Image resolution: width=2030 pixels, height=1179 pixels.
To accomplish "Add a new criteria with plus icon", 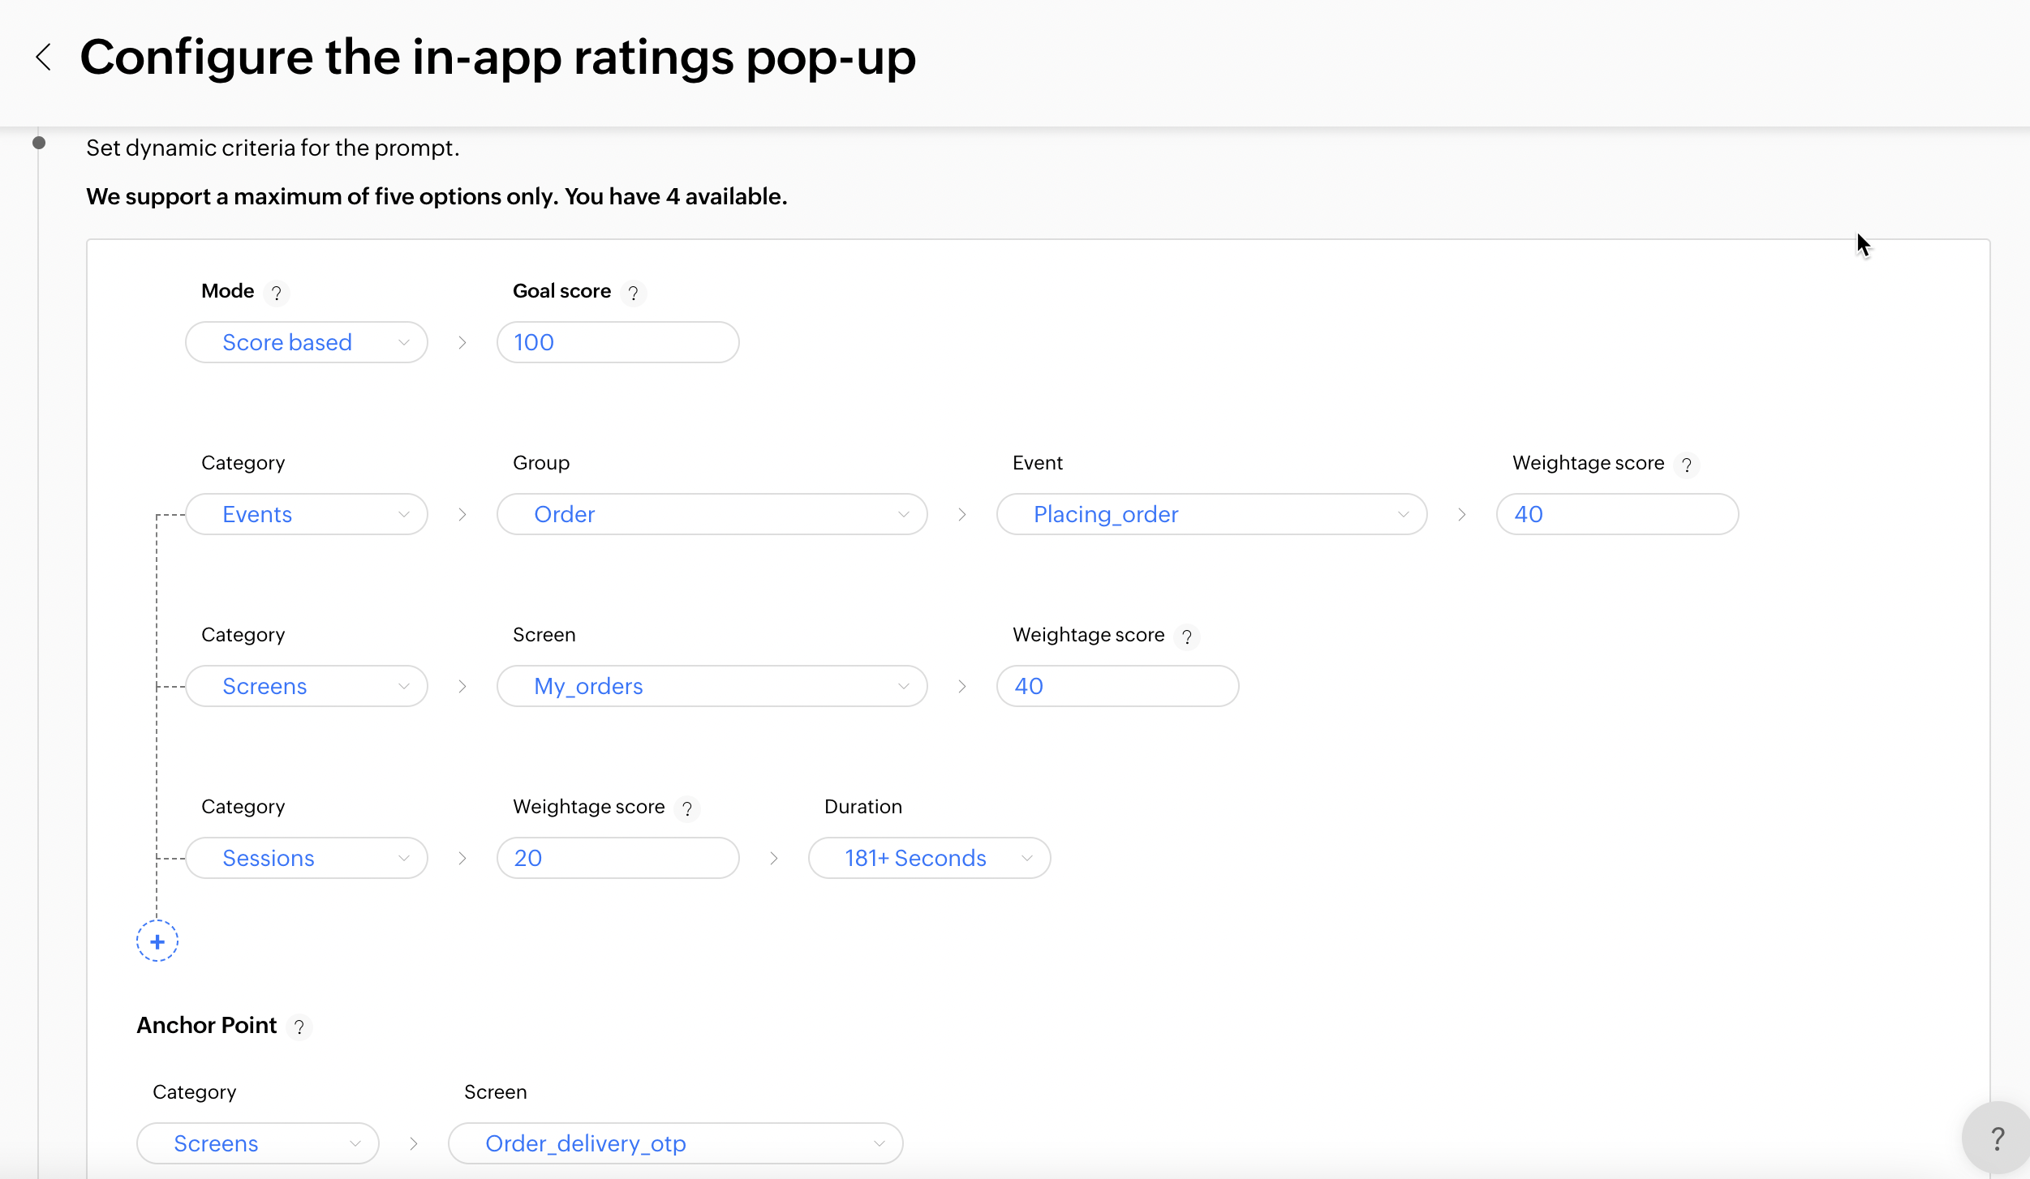I will click(x=157, y=941).
